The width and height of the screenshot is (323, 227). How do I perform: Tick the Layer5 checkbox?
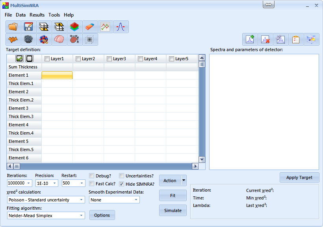(x=171, y=59)
